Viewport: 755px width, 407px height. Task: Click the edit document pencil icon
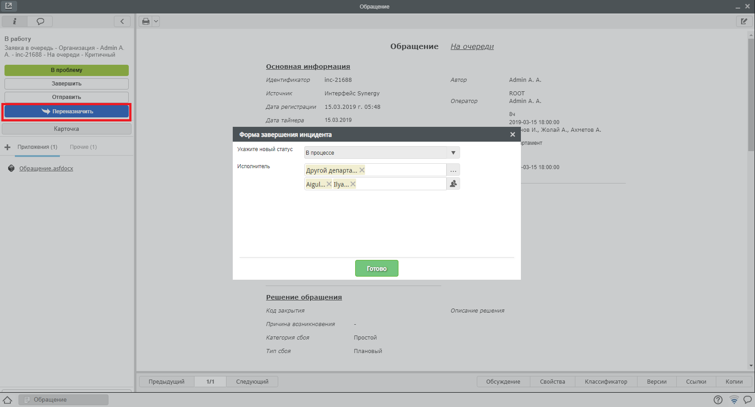[x=744, y=21]
